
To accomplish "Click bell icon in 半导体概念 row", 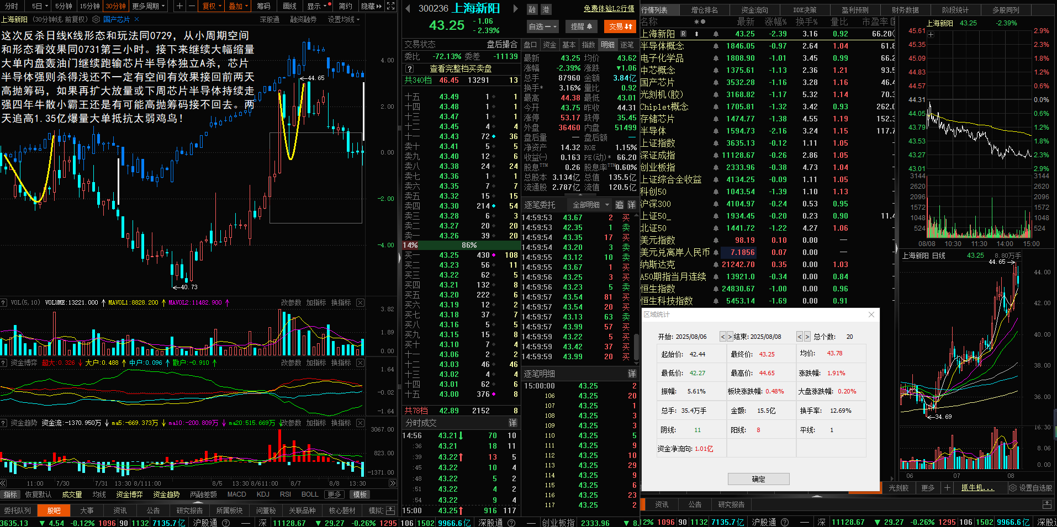I will click(x=716, y=46).
